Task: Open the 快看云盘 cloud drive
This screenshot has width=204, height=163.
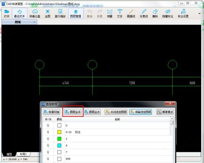Action: 35,13
